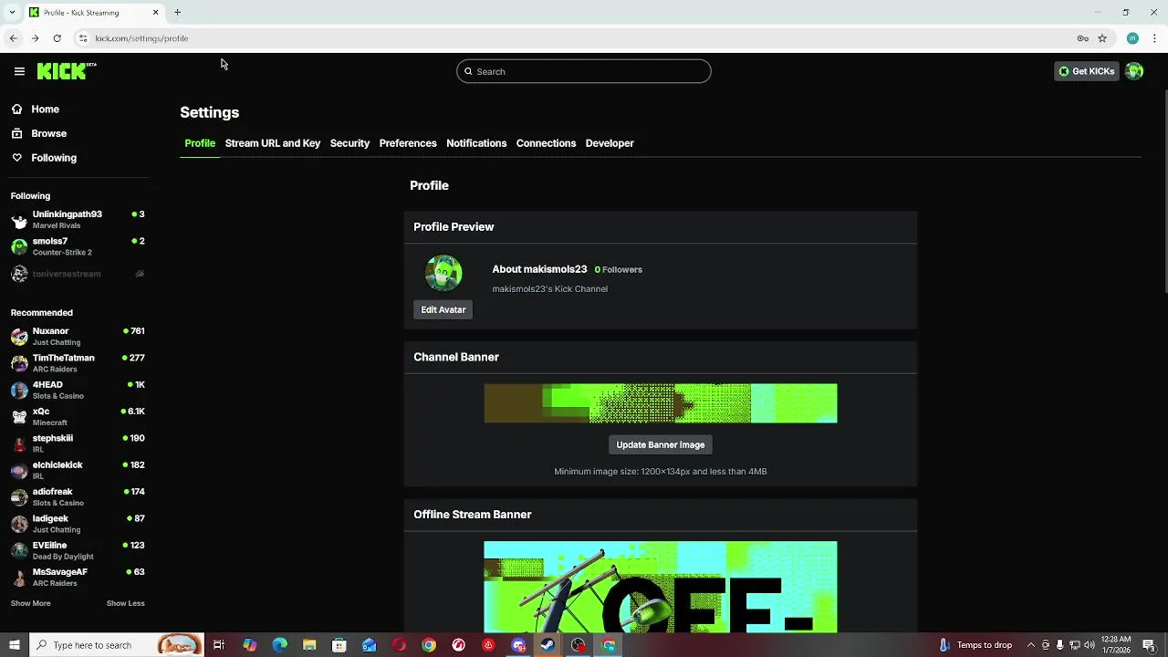Click the address bar URL
Image resolution: width=1168 pixels, height=657 pixels.
(141, 38)
